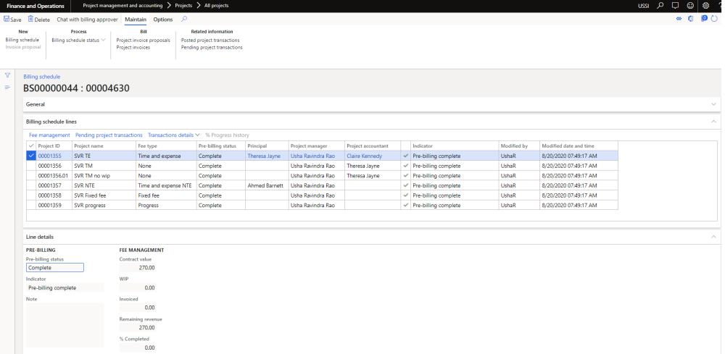Switch to the Options tab

click(163, 20)
